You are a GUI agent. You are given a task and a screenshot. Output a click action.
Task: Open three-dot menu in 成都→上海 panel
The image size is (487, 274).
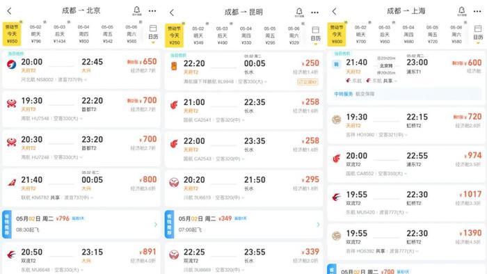coord(477,12)
